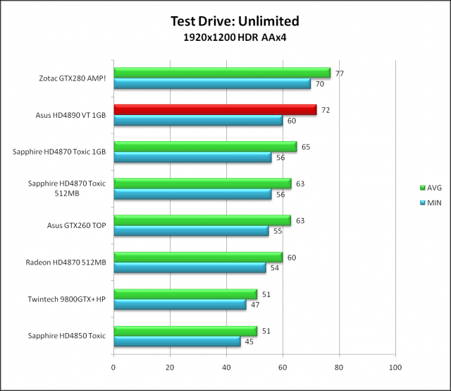Viewport: 451px width, 391px height.
Task: Click the 'Asus GTX260 TOP' label
Action: click(77, 225)
